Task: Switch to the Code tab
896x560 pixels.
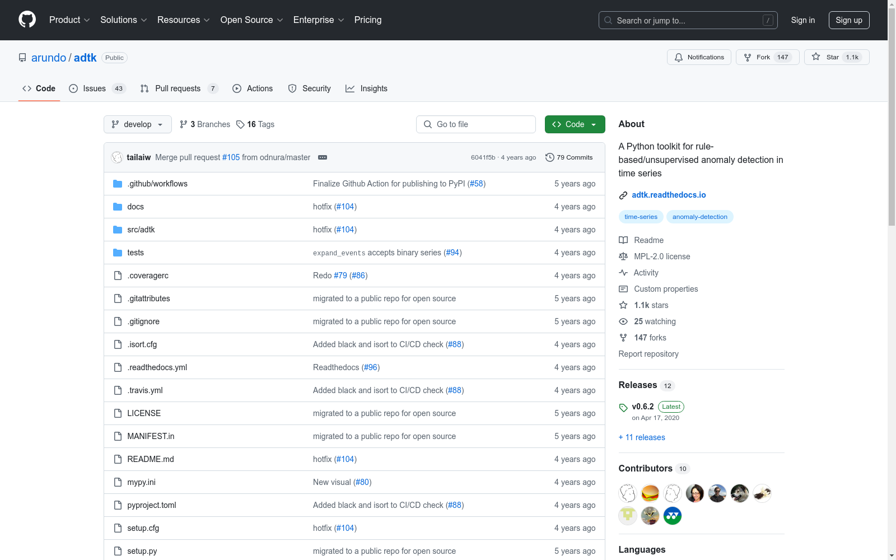Action: click(x=39, y=88)
